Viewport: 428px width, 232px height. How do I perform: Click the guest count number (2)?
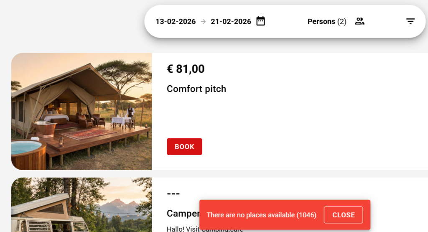coord(342,22)
